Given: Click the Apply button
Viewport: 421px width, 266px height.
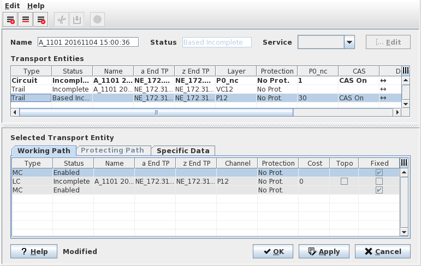Looking at the screenshot, I should coord(323,251).
